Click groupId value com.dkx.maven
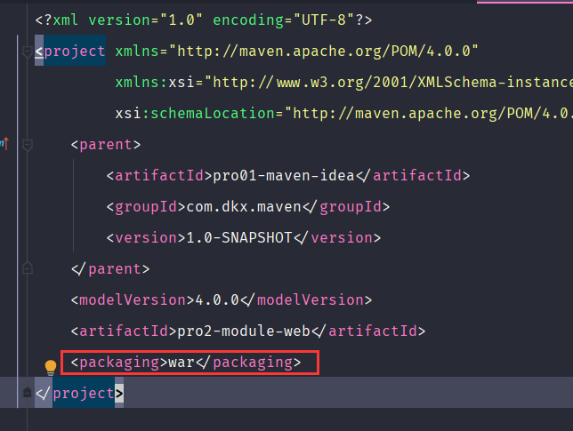 tap(244, 207)
